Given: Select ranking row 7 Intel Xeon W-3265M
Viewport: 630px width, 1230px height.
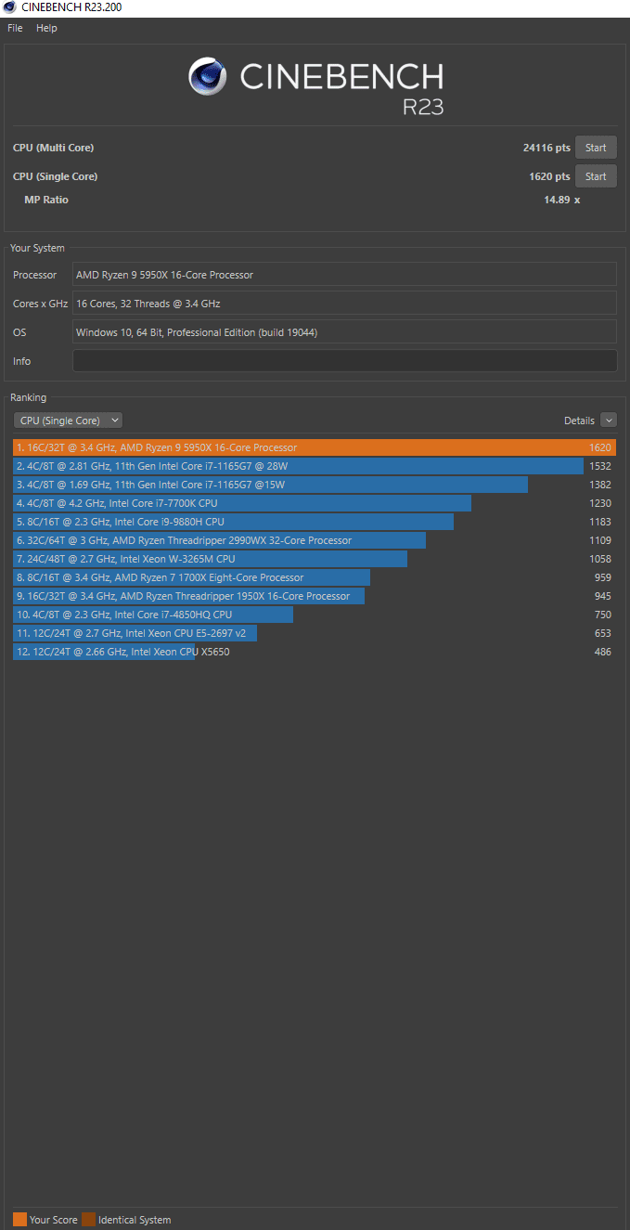Looking at the screenshot, I should coord(315,559).
